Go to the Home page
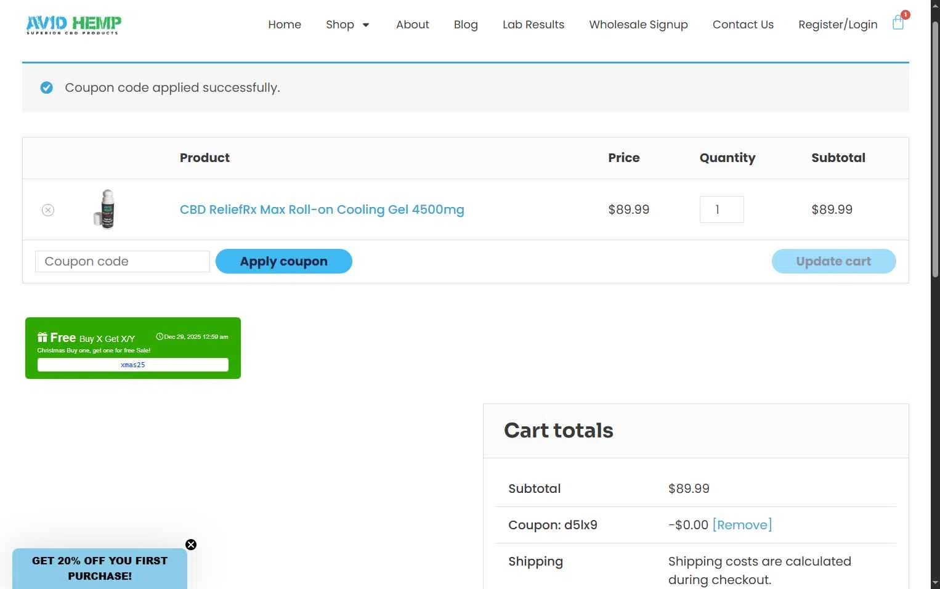Screen dimensions: 940x589 285,25
